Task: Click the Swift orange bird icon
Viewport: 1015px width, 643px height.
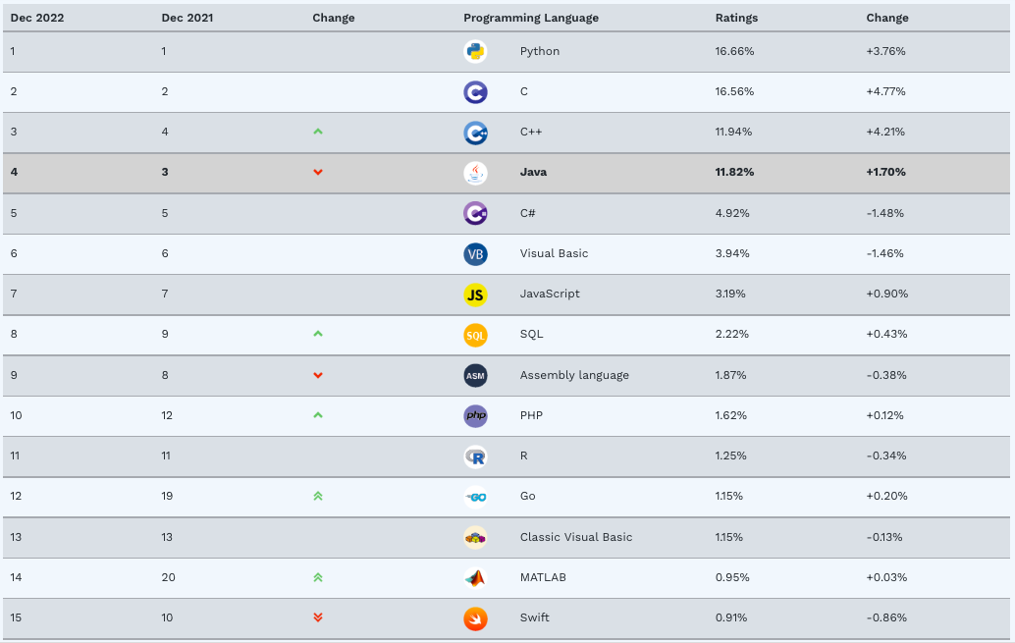Action: click(x=475, y=618)
